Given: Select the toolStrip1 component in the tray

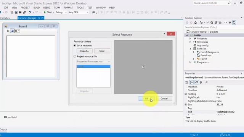Looking at the screenshot, I should coord(11,117).
